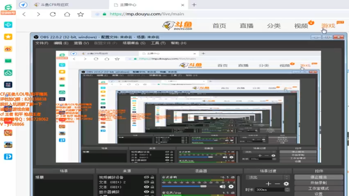Click the mp.douyu.com address bar
This screenshot has height=196, width=349.
pyautogui.click(x=219, y=14)
